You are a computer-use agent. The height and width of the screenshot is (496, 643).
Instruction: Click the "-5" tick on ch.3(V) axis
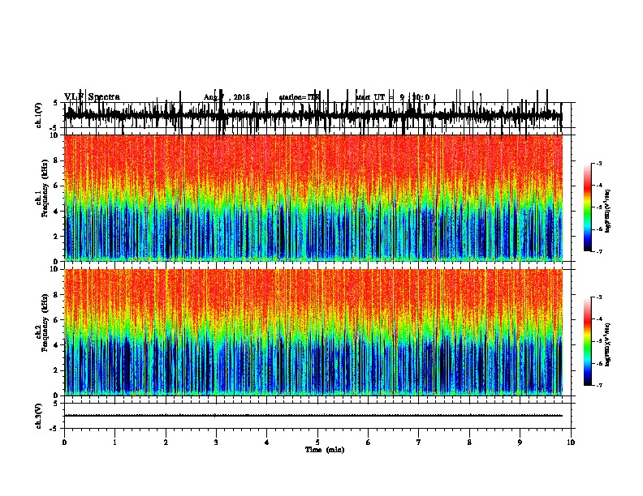point(54,429)
